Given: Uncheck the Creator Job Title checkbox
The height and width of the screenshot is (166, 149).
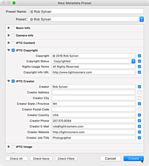Looking at the screenshot, I should (139, 138).
